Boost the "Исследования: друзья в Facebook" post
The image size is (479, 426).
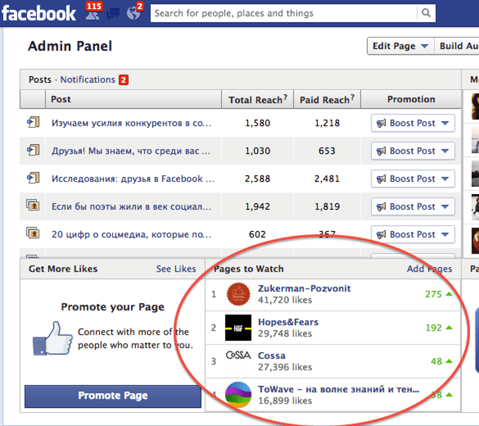coord(413,179)
